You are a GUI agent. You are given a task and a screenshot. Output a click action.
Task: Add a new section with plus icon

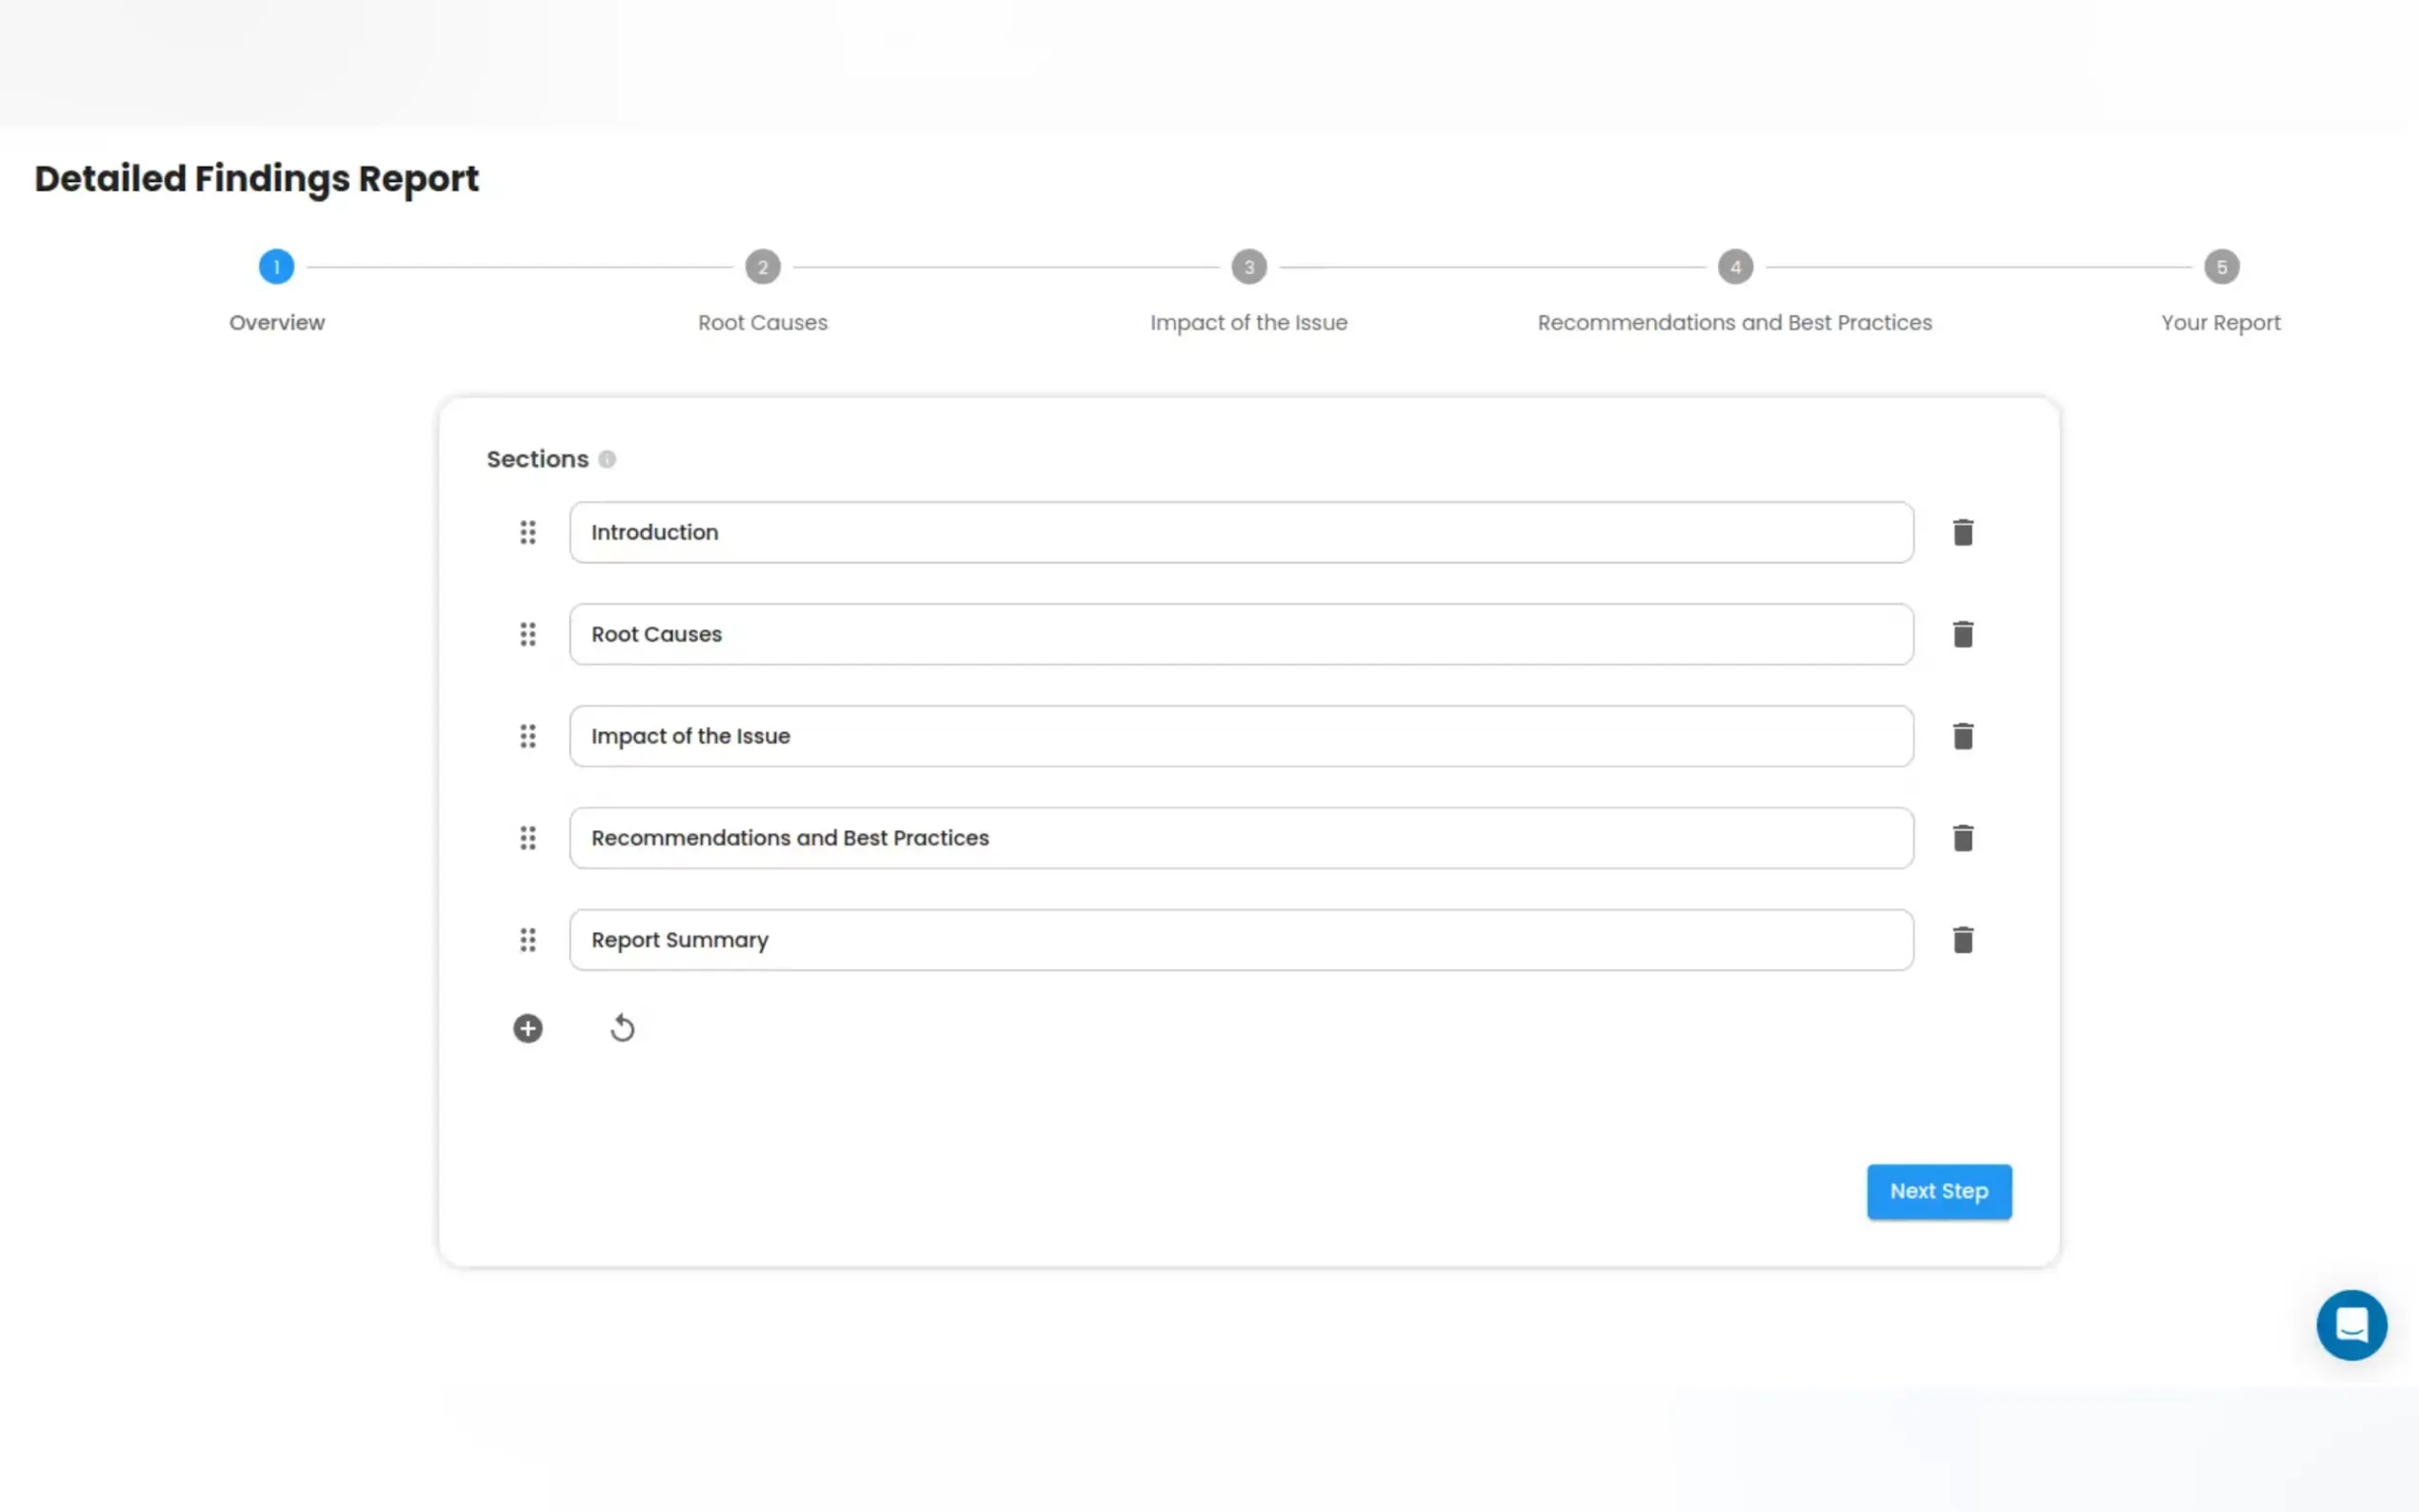click(528, 1028)
